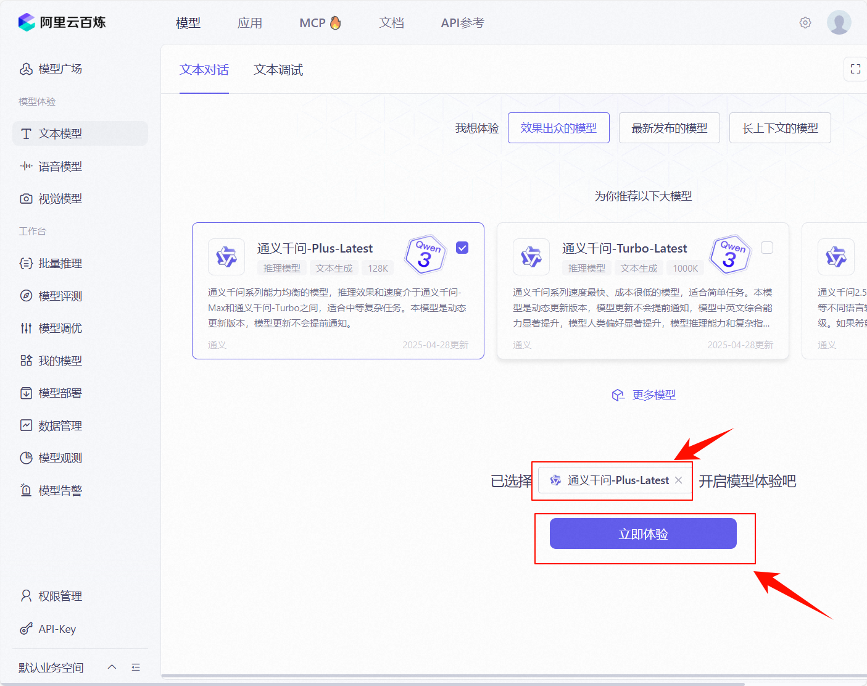Open the API参考 top navigation menu
This screenshot has height=686, width=867.
463,23
